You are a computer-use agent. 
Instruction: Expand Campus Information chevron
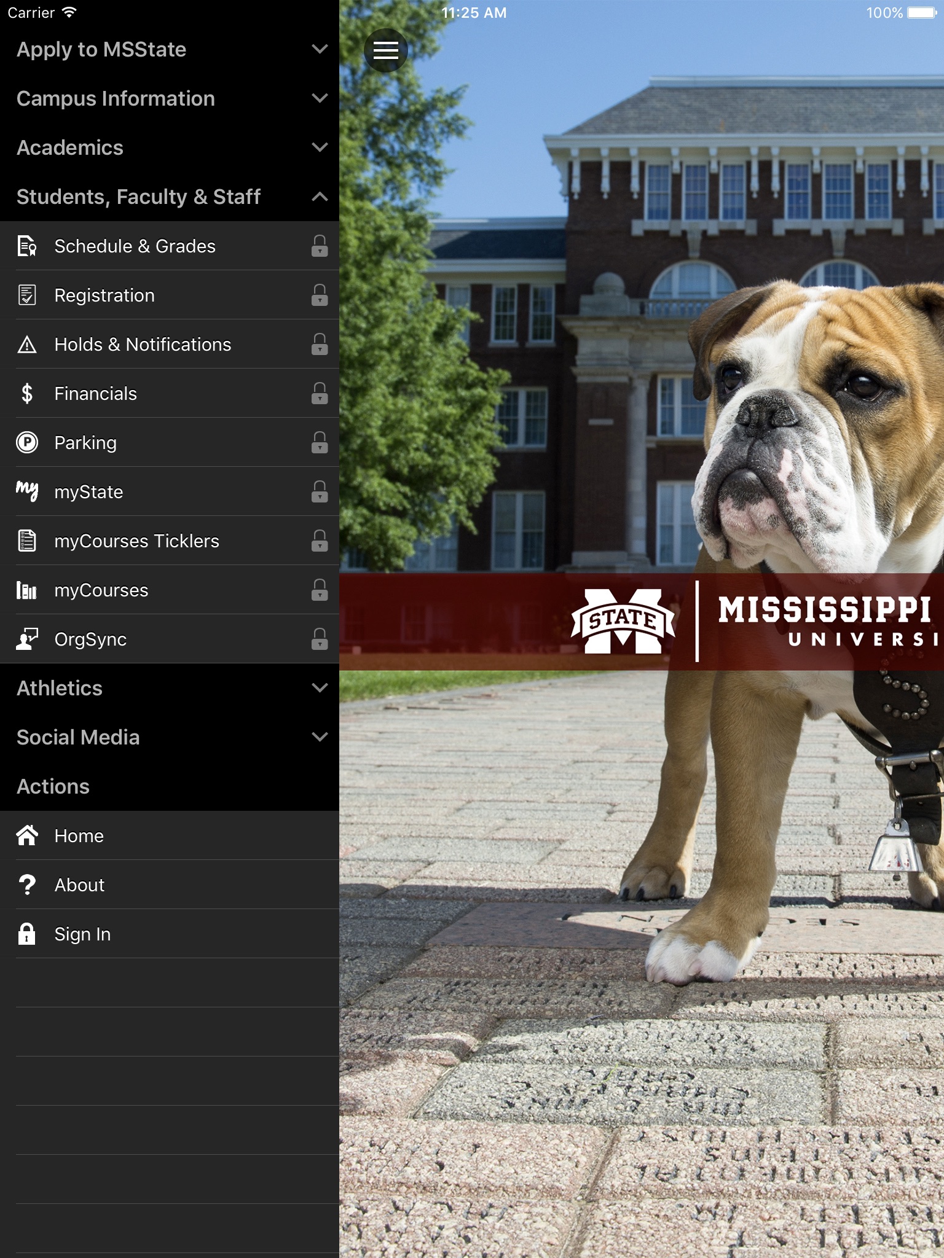[x=320, y=98]
